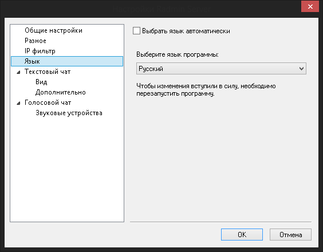Select Вид under Текстовый чат
This screenshot has width=323, height=252.
41,82
